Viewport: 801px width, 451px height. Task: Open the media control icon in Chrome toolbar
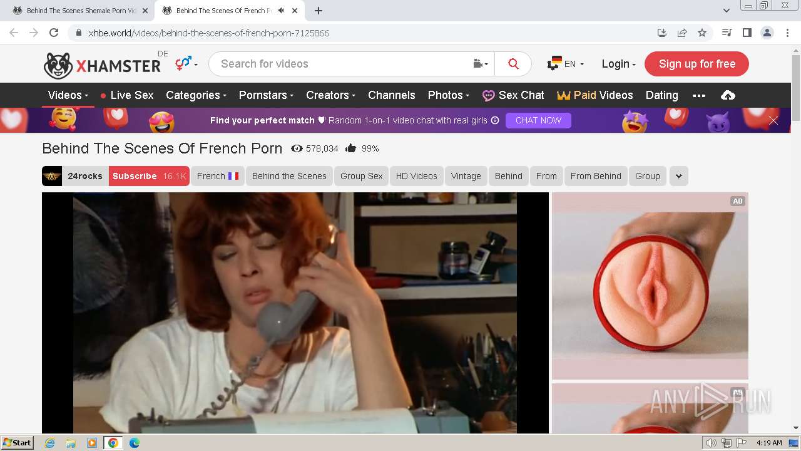[727, 33]
